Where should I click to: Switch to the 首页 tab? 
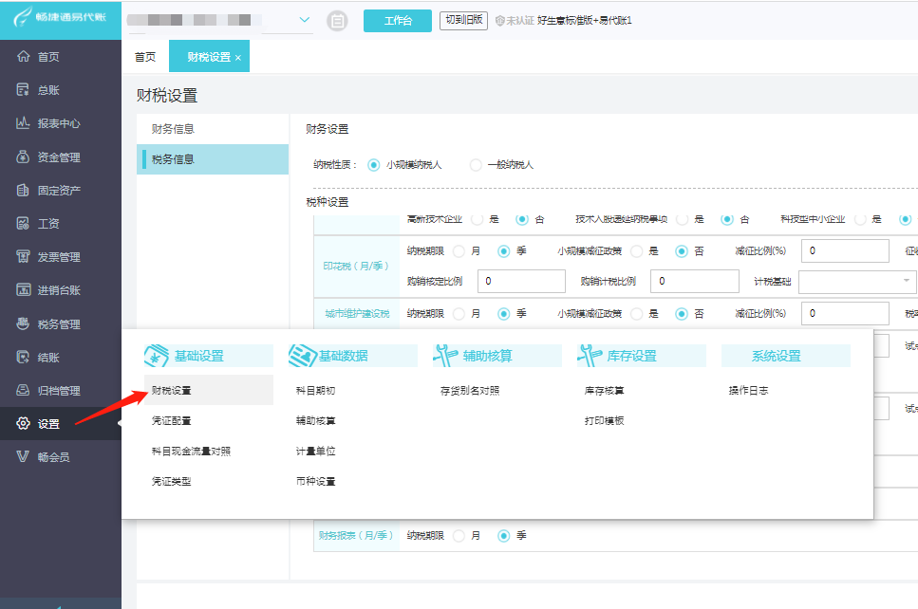coord(145,57)
